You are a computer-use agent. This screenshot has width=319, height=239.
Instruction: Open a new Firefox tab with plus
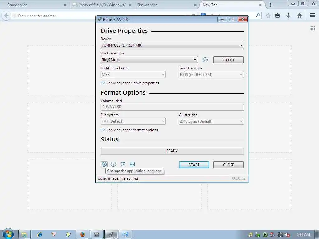pos(271,5)
